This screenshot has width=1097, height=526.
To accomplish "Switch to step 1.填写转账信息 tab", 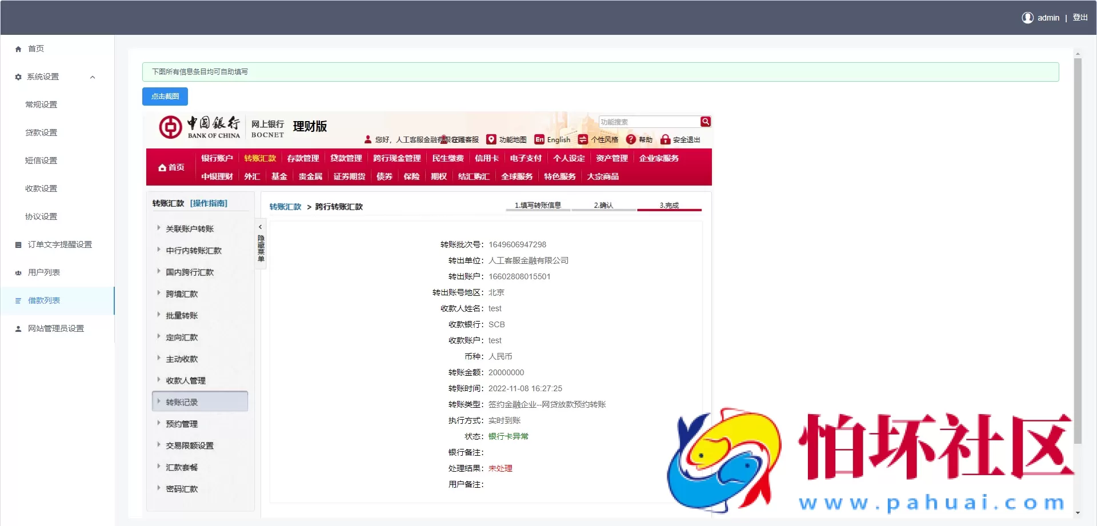I will [x=538, y=204].
